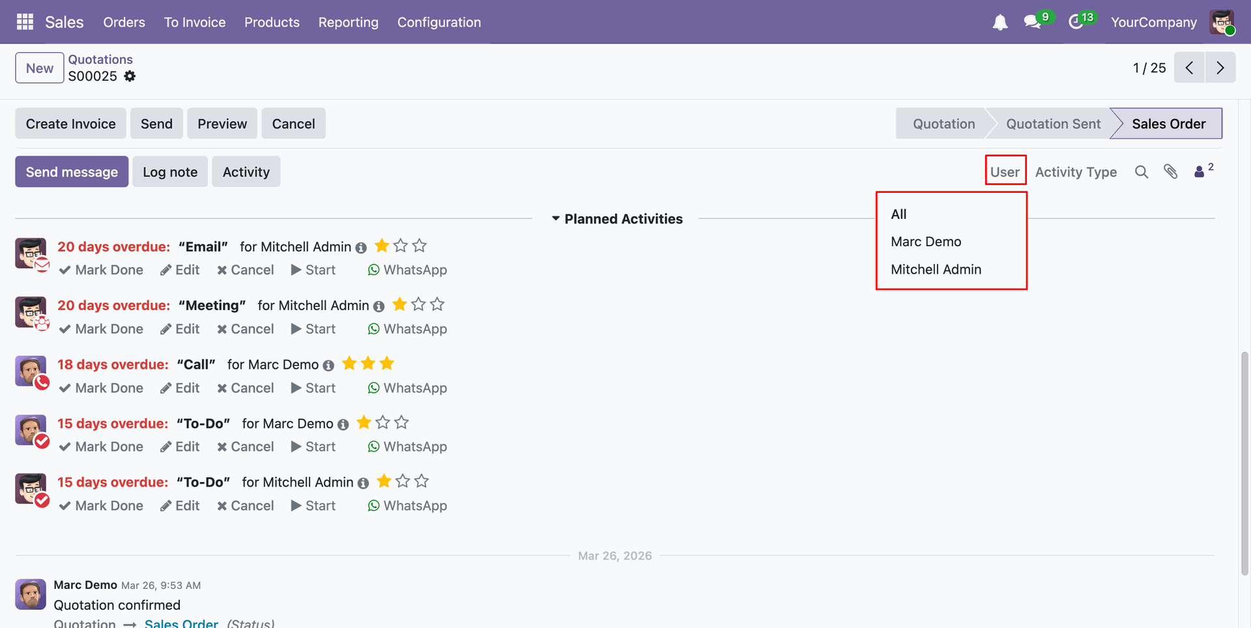The image size is (1251, 628).
Task: Open the apps grid menu icon
Action: click(25, 22)
